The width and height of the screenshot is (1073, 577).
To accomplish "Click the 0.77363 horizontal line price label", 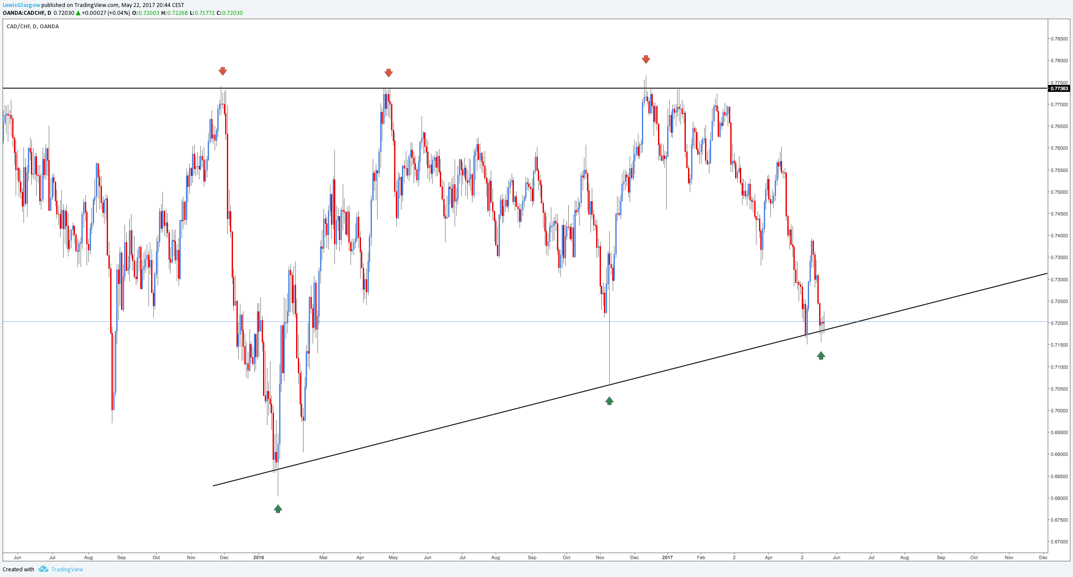I will [1059, 88].
